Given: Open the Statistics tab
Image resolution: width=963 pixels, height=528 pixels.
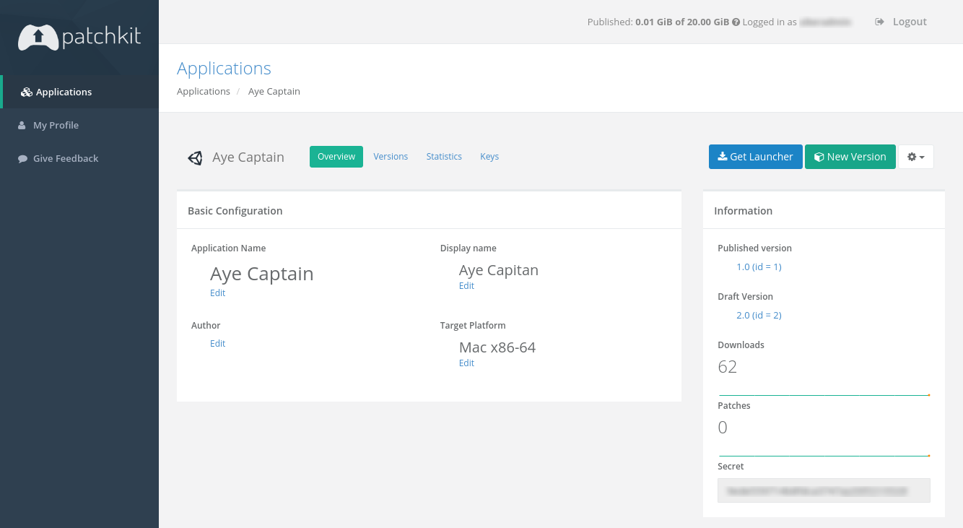Looking at the screenshot, I should 444,157.
